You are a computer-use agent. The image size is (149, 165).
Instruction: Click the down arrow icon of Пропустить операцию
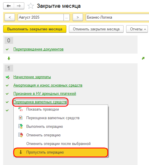coord(21,152)
